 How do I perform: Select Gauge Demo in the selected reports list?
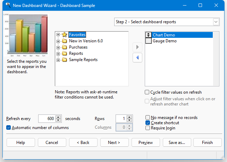coord(165,41)
